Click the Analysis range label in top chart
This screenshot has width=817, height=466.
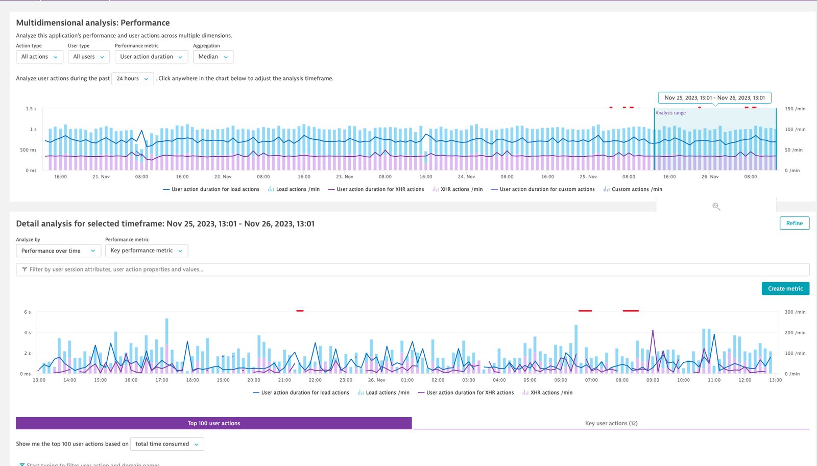[x=670, y=113]
